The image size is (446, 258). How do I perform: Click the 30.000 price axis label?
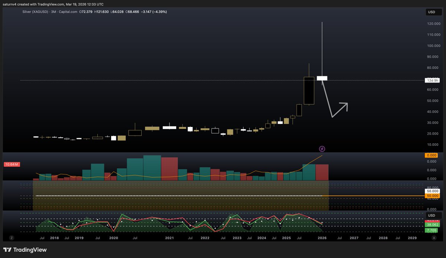pos(432,123)
